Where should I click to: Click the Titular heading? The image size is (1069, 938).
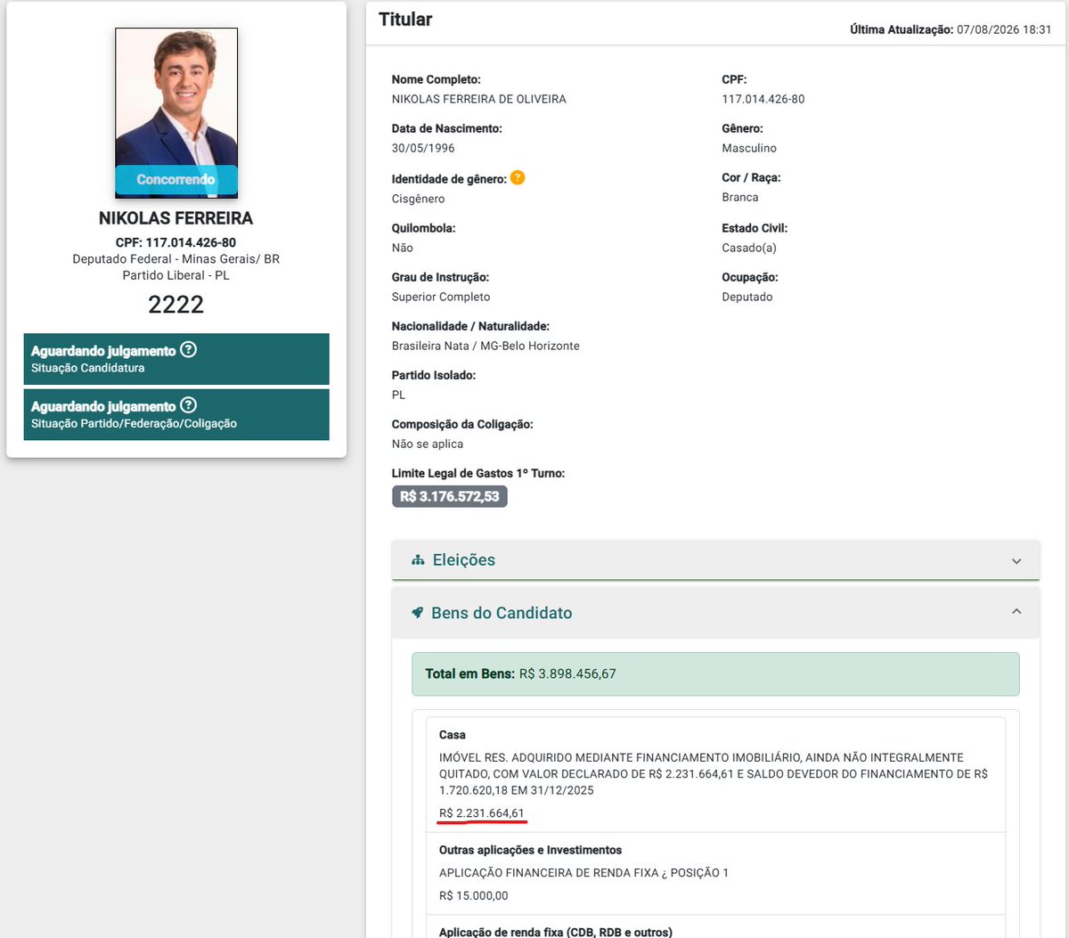pos(405,19)
